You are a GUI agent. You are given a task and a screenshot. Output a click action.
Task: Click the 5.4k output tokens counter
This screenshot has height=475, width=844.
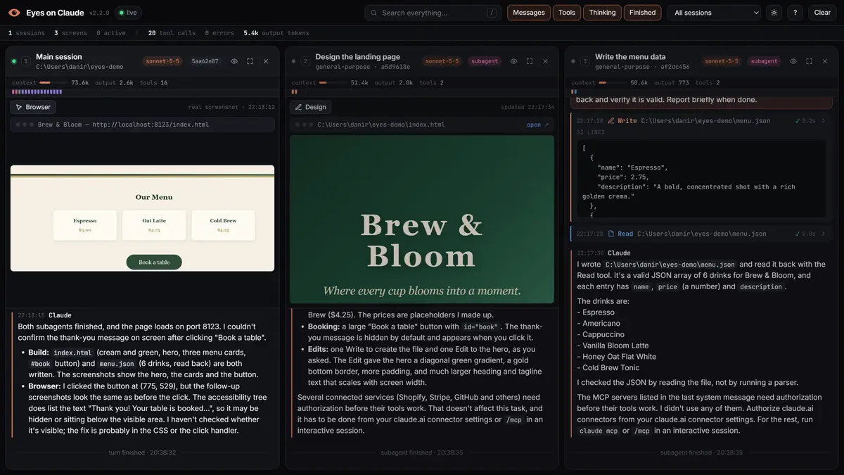(276, 33)
